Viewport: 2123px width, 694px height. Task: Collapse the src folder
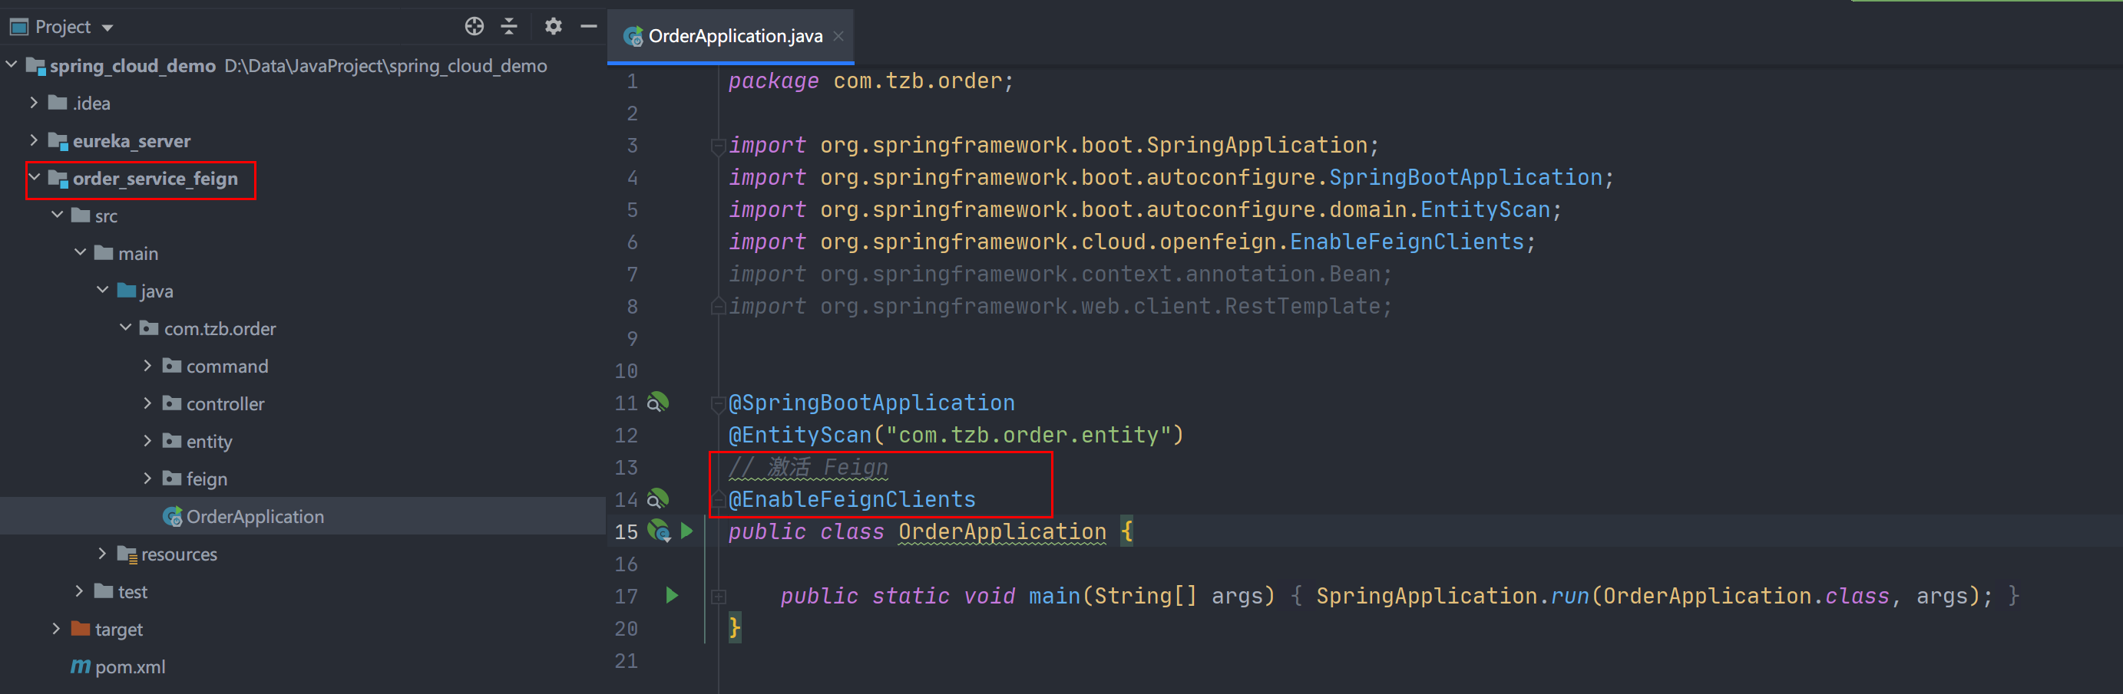click(57, 215)
